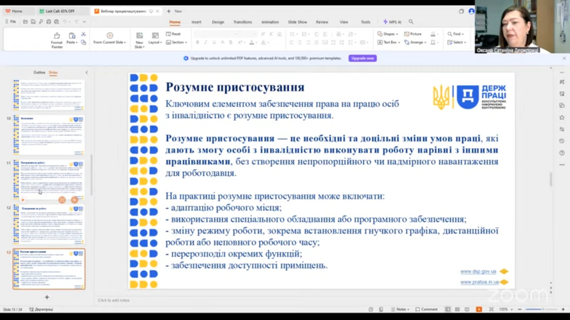Start slideshow with orange play button in status bar
Viewport: 570px width, 320px height.
[479, 309]
